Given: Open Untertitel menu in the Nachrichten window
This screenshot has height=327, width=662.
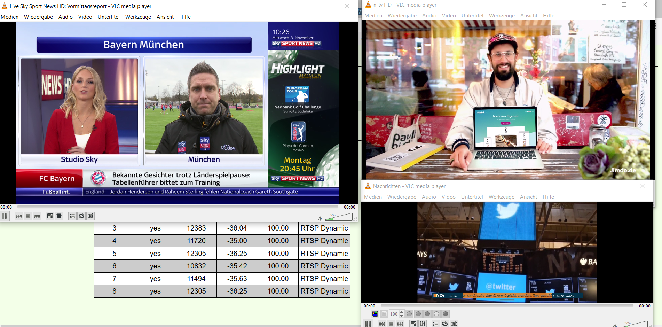Looking at the screenshot, I should pos(472,197).
